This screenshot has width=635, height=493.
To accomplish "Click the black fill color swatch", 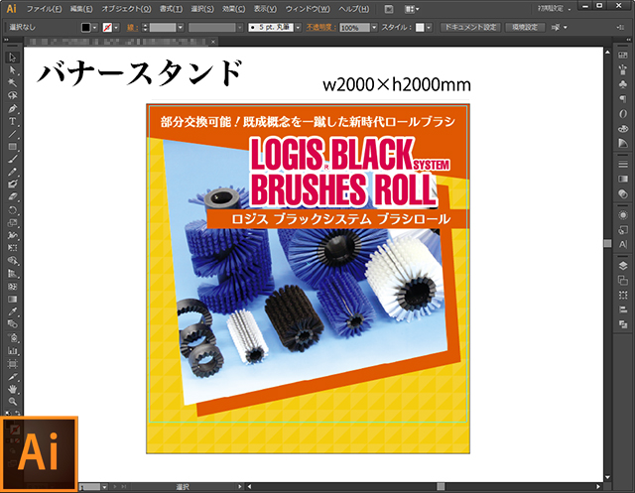I will click(x=86, y=28).
